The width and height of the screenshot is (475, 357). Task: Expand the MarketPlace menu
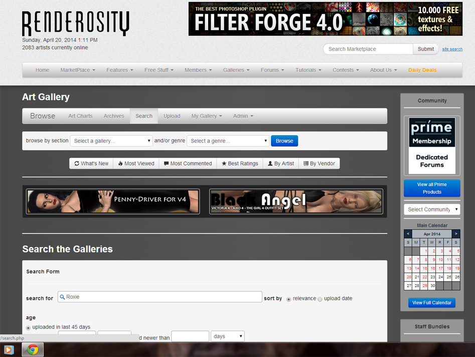78,70
